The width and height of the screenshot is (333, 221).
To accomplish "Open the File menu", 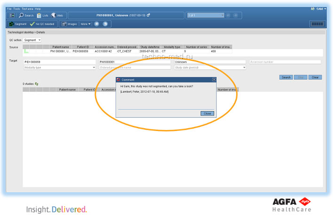I will point(9,8).
